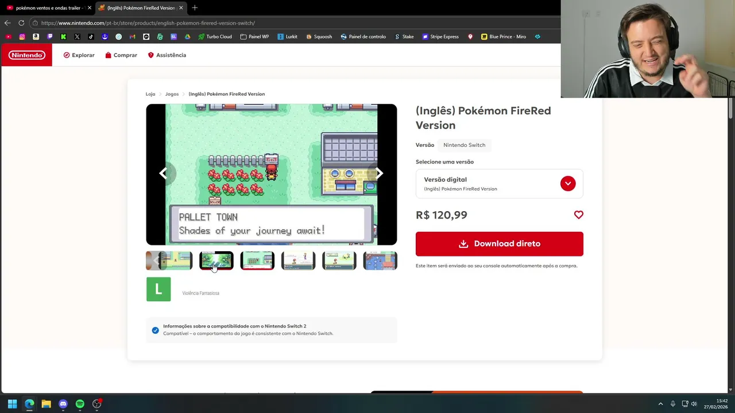Open the Kick bookmark icon

(x=64, y=37)
